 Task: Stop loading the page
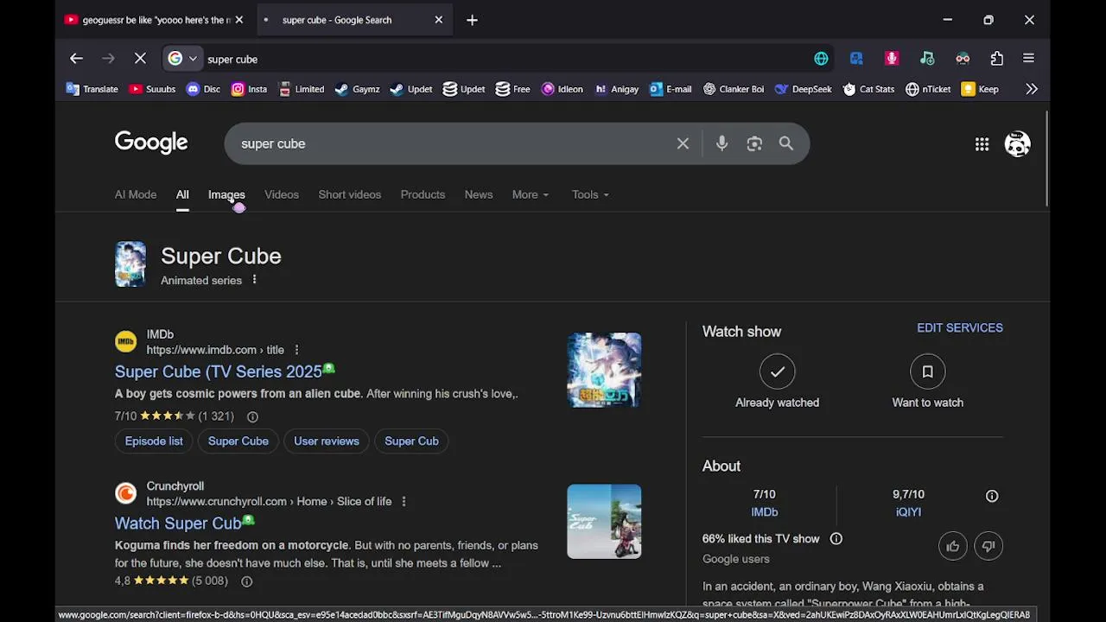point(140,59)
